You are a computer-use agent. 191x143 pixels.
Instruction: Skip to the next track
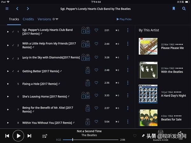coord(29,136)
